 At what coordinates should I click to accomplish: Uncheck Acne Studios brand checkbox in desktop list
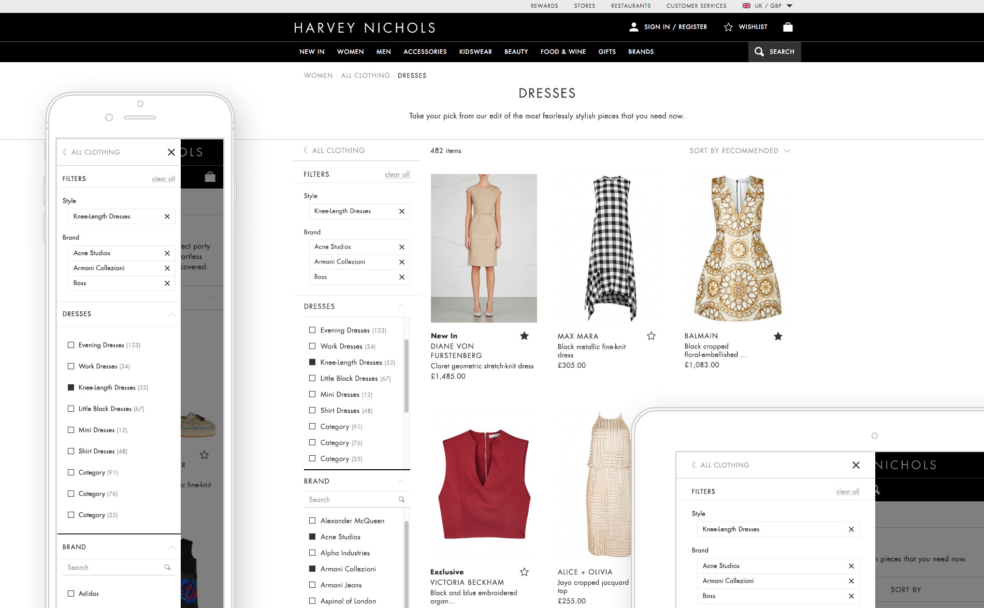[312, 537]
